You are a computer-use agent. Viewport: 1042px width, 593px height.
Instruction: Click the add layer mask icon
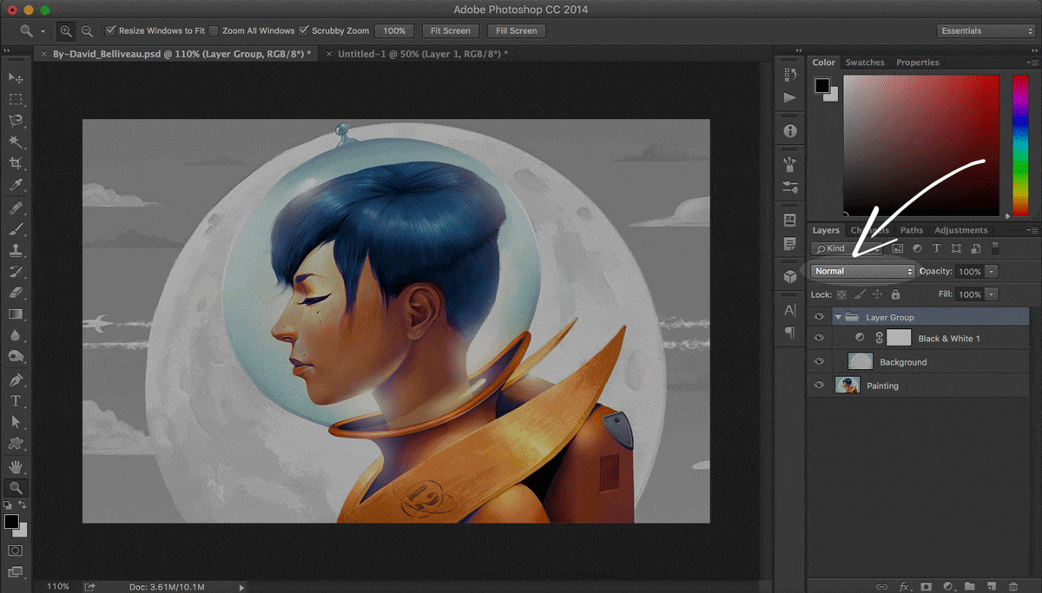926,587
